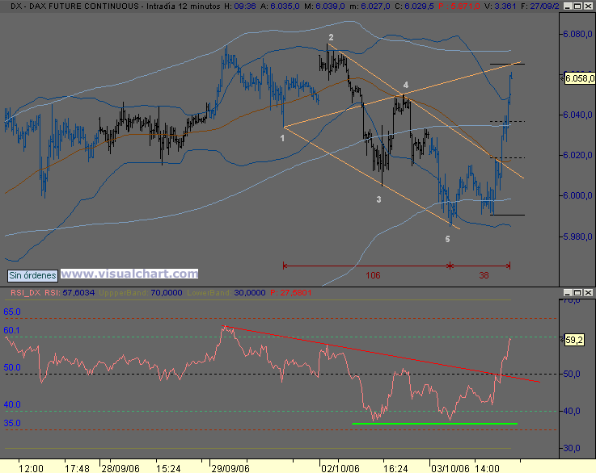
Task: Click the volume value 'V: 3.361'
Action: [x=500, y=6]
